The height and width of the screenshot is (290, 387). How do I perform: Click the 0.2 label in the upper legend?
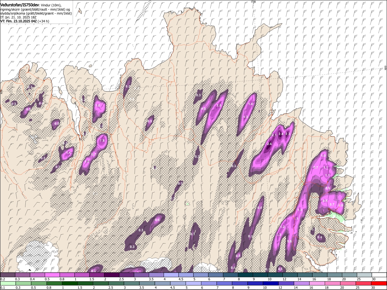[2, 279]
